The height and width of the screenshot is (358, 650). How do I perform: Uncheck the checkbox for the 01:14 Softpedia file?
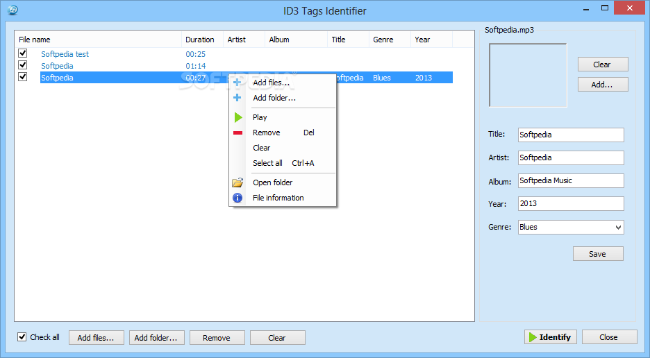click(23, 65)
